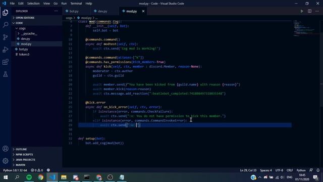Expand the NPM Scripts section
This screenshot has height=182, width=323.
[37, 154]
